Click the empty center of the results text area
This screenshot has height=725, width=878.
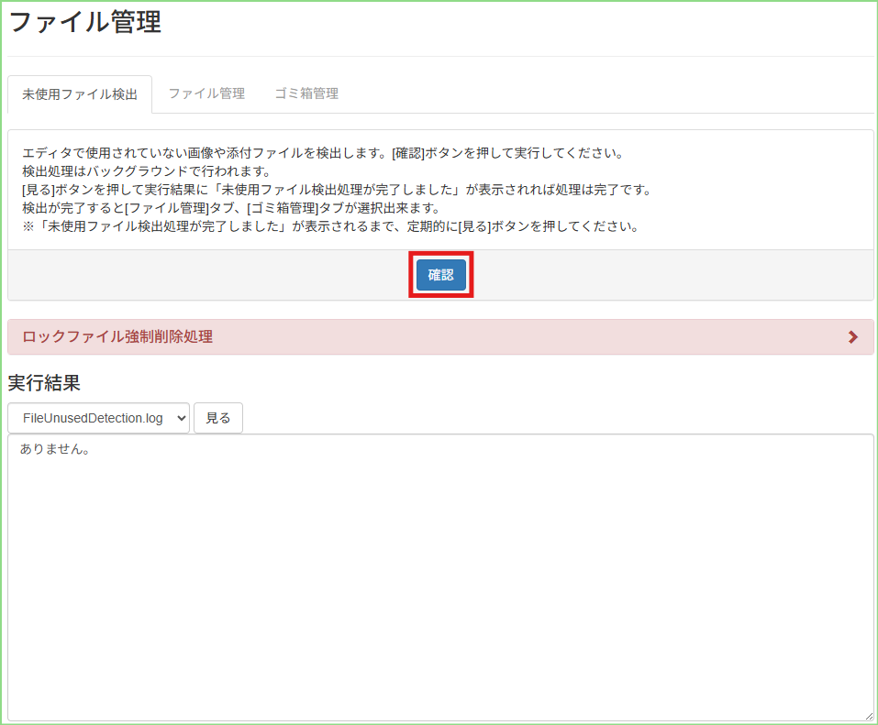click(x=440, y=577)
